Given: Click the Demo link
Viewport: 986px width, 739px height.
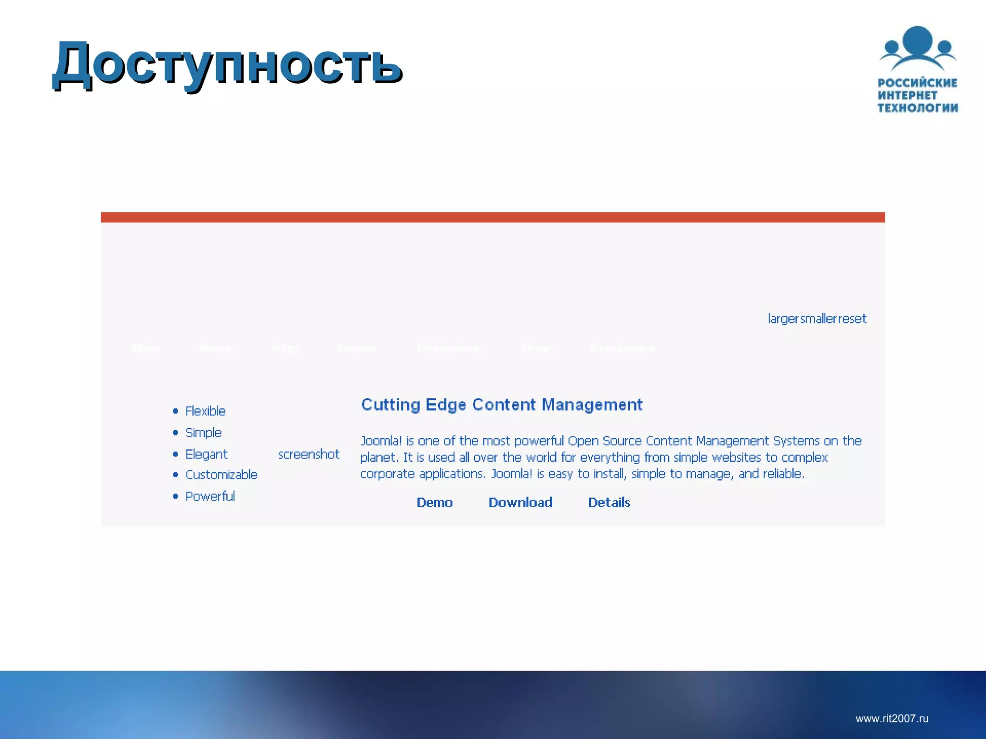Looking at the screenshot, I should 434,502.
